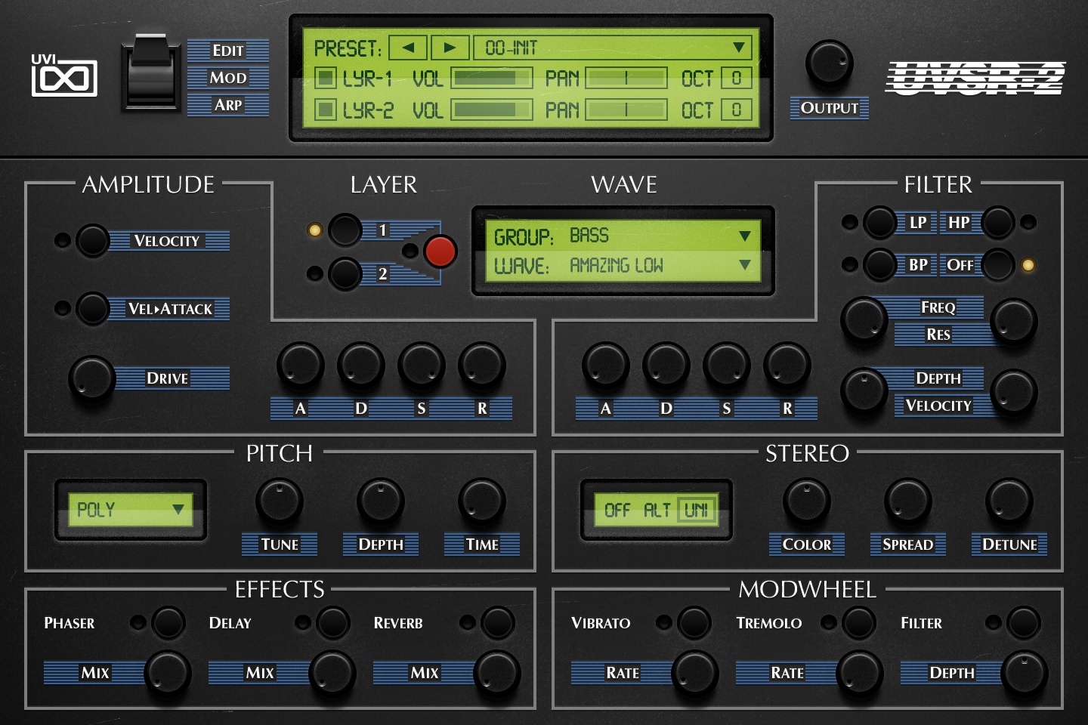The height and width of the screenshot is (725, 1088).
Task: Open the Edit panel on the top bar
Action: click(228, 51)
